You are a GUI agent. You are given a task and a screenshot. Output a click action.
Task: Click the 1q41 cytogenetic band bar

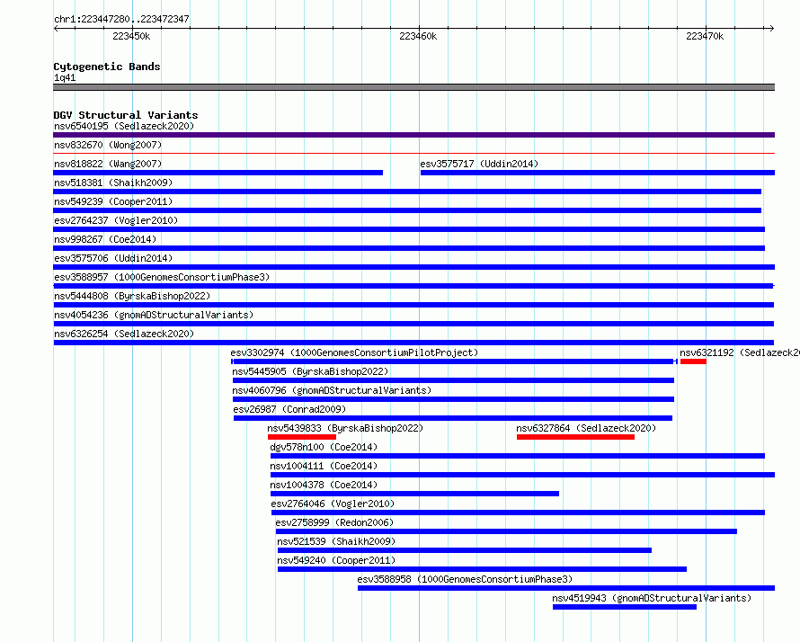coord(413,87)
